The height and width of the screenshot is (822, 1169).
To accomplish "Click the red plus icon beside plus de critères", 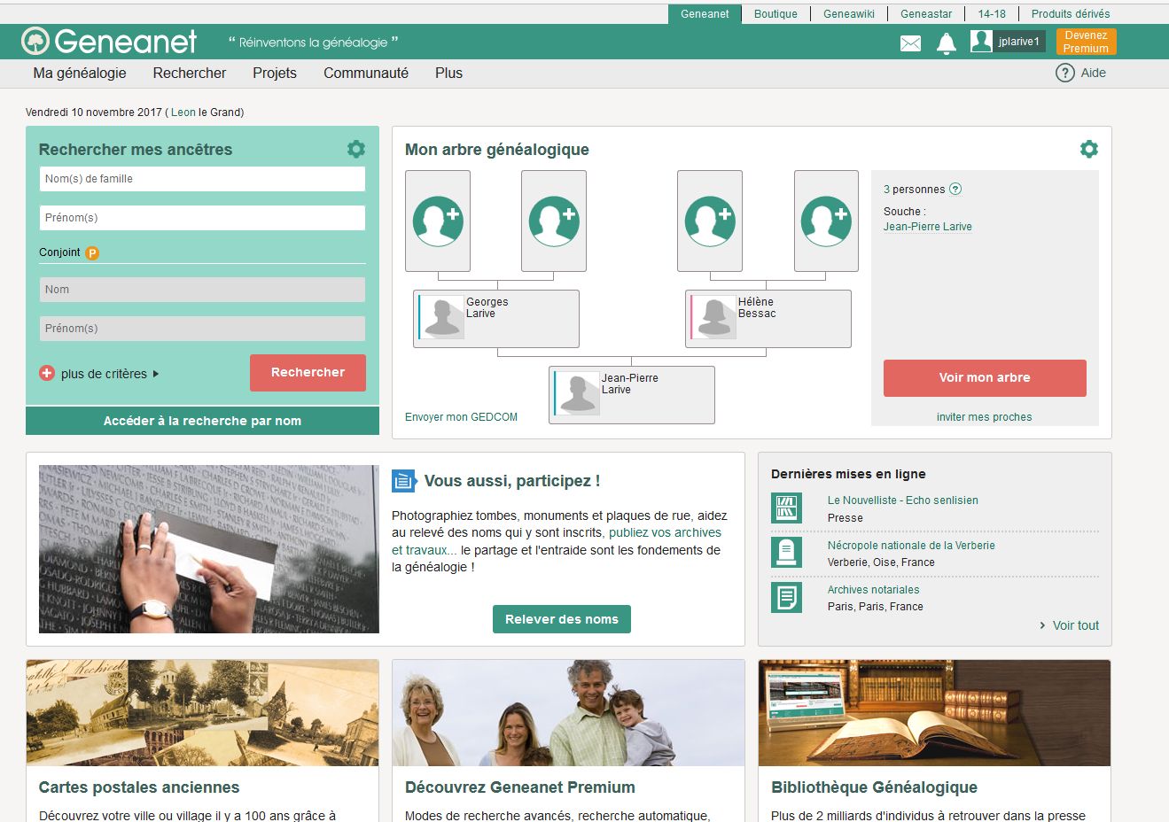I will click(47, 374).
